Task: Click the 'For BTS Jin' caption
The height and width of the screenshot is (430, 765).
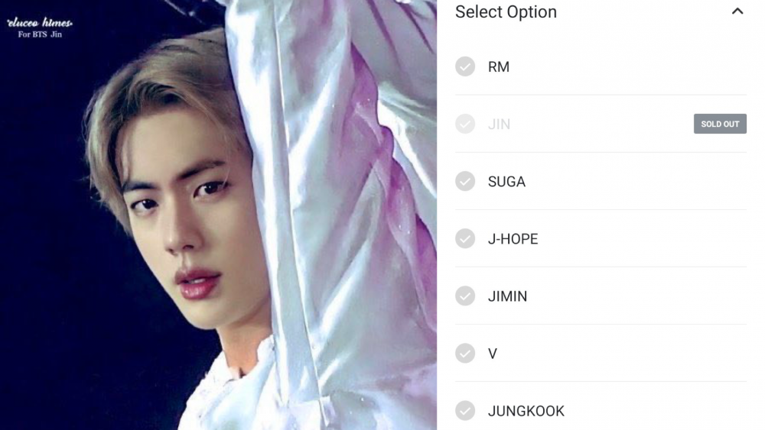Action: pyautogui.click(x=40, y=34)
